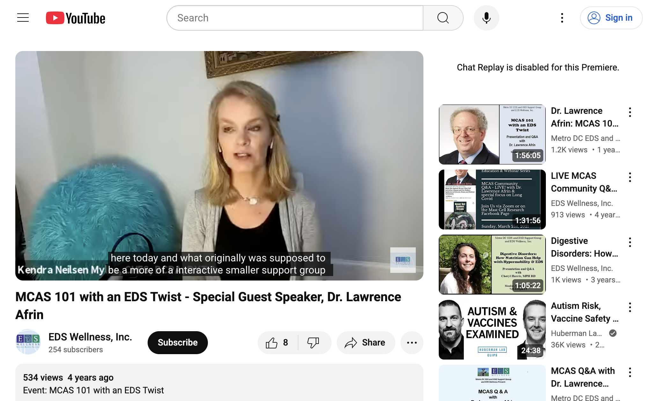Open the hamburger guide menu

point(23,18)
